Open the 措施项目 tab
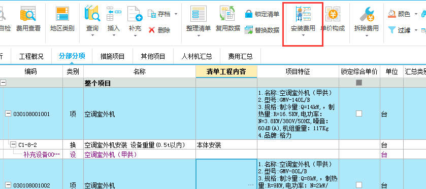 (113, 56)
